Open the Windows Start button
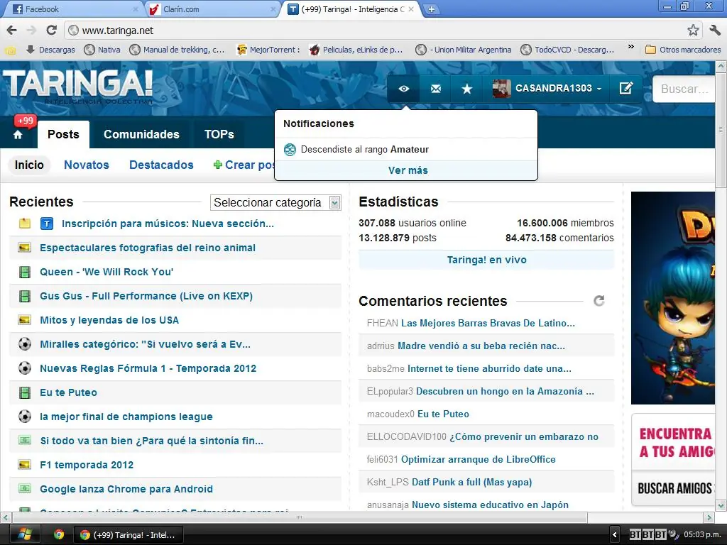Image resolution: width=727 pixels, height=545 pixels. (25, 535)
